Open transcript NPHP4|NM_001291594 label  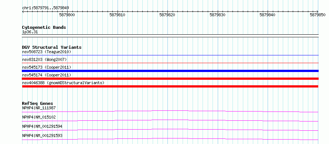pos(42,126)
